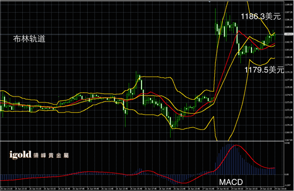This screenshot has height=191, width=294.
Task: Select the last green candlestick at right edge
Action: tap(275, 36)
